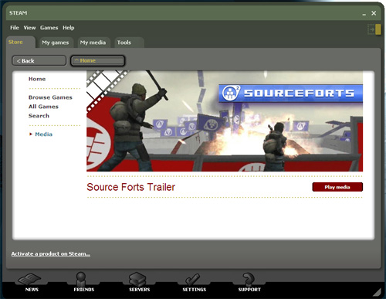This screenshot has width=386, height=299.
Task: Open the File menu
Action: tap(15, 28)
